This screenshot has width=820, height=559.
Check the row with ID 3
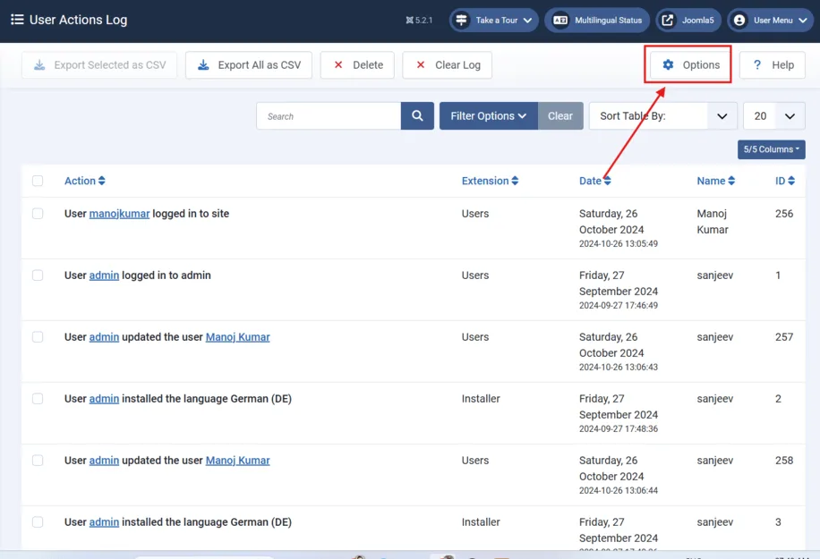tap(38, 522)
